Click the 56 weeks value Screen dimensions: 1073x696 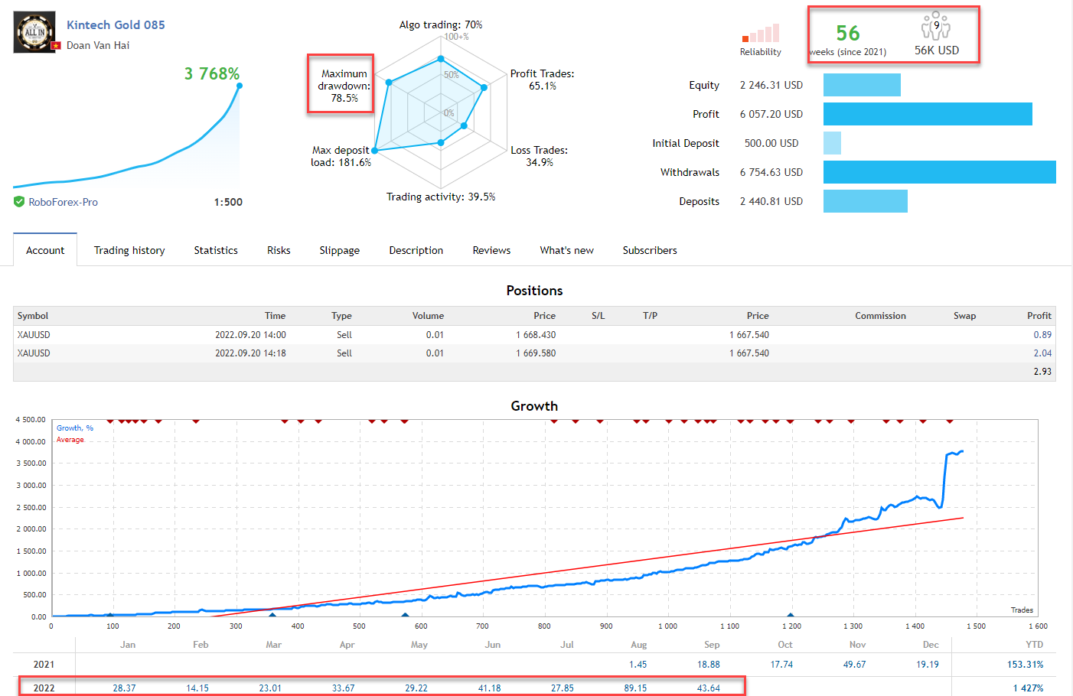click(848, 33)
